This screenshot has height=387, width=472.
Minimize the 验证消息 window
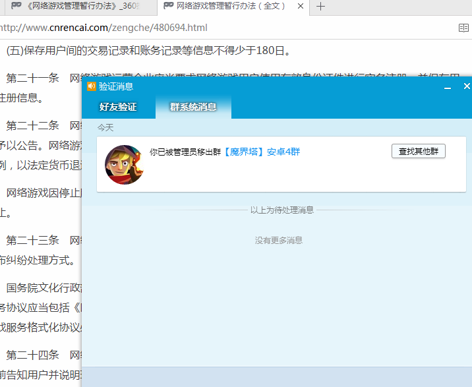pos(448,87)
